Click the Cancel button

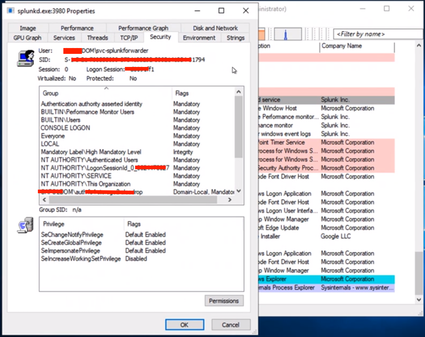[x=231, y=325]
